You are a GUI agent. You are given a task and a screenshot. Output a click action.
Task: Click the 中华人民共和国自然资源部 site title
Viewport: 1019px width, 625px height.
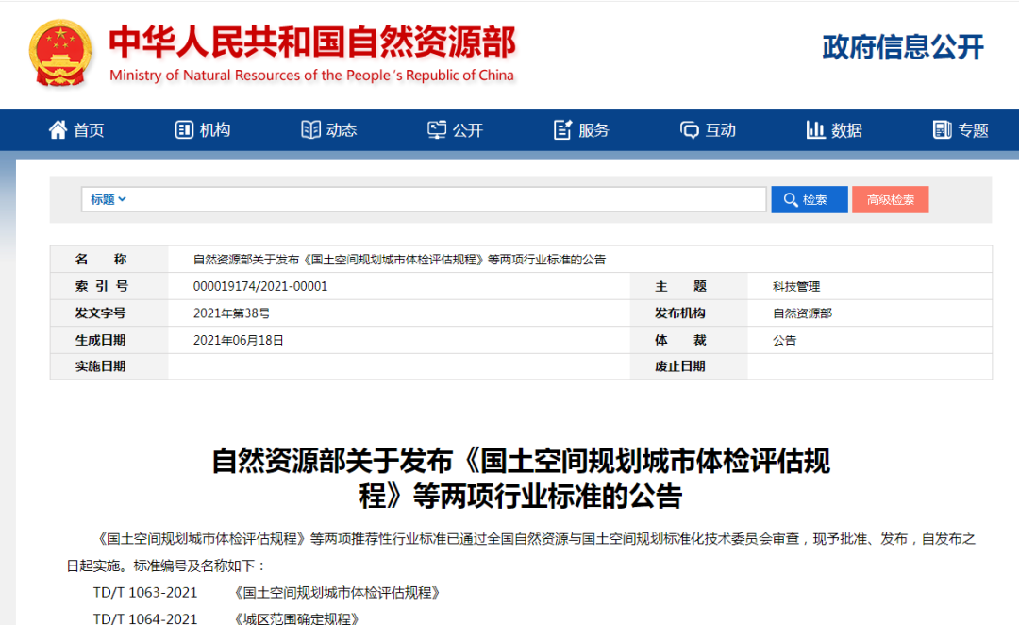[x=312, y=42]
